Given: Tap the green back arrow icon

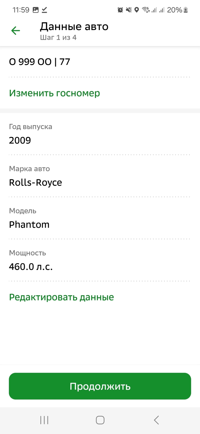Looking at the screenshot, I should [15, 31].
